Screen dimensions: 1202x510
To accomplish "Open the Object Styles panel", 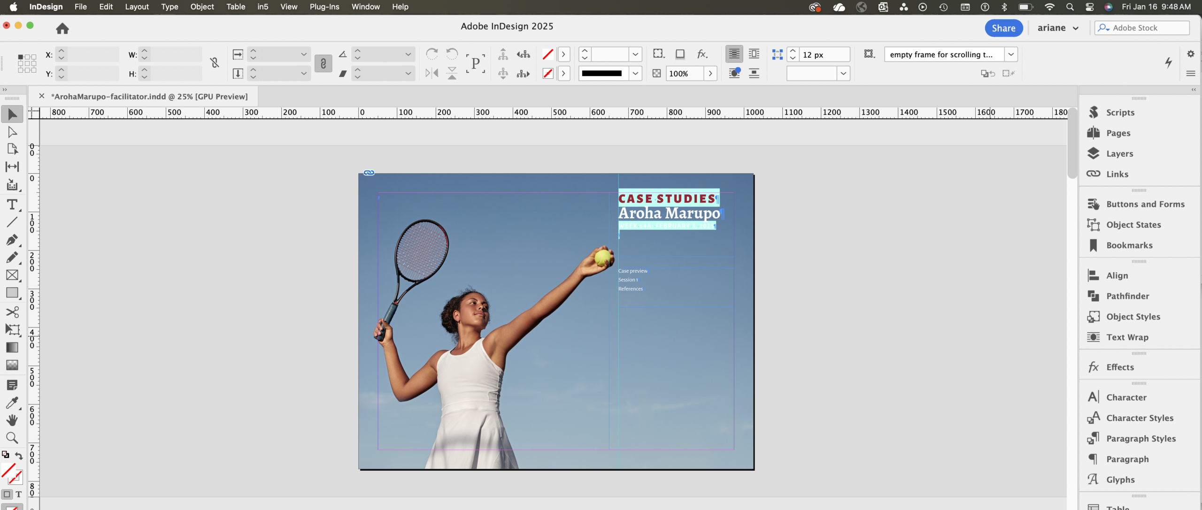I will click(1133, 317).
